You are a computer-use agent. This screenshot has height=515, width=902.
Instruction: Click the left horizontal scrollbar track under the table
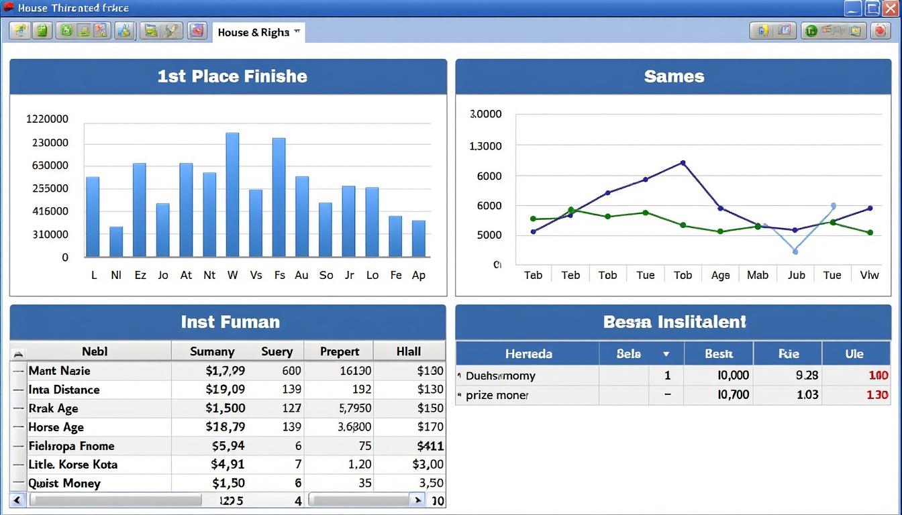point(115,500)
